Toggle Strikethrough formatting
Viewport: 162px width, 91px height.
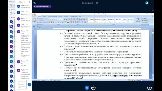click(x=56, y=22)
